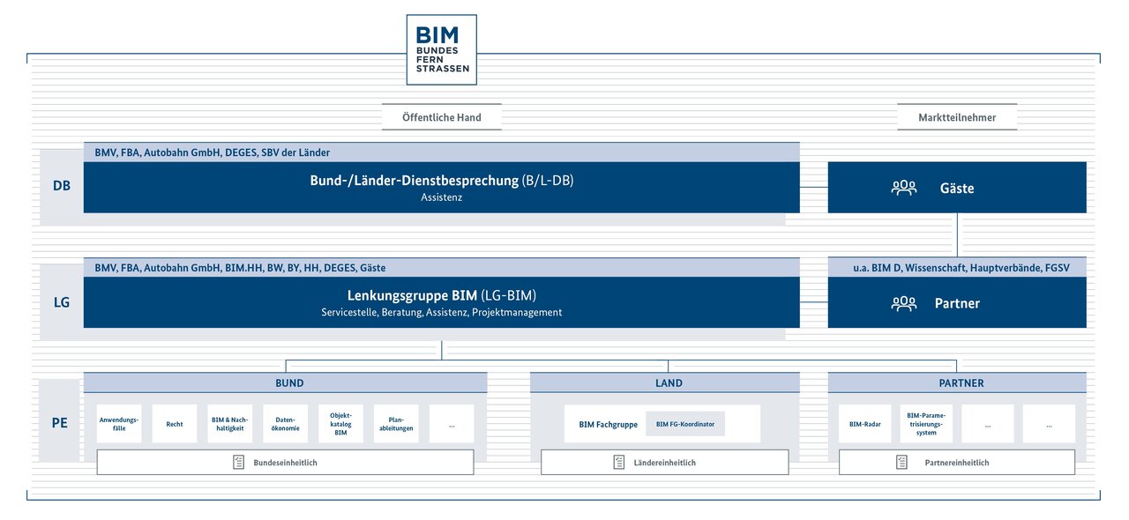The width and height of the screenshot is (1129, 520).
Task: Click the people icon beside Gäste
Action: tap(904, 188)
